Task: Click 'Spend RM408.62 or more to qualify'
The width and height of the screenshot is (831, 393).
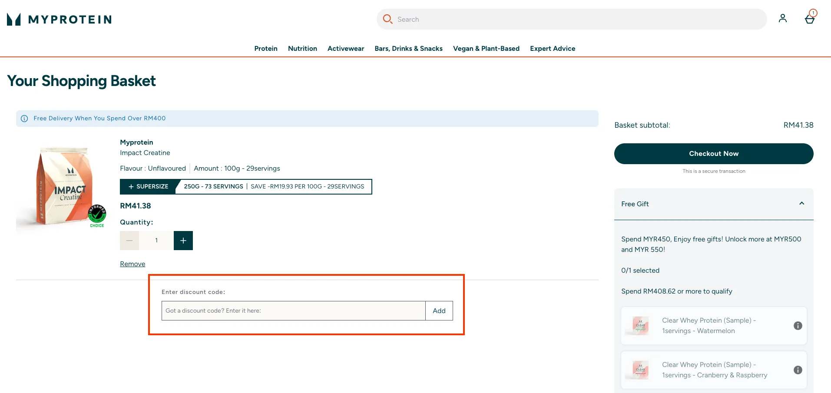Action: point(677,291)
